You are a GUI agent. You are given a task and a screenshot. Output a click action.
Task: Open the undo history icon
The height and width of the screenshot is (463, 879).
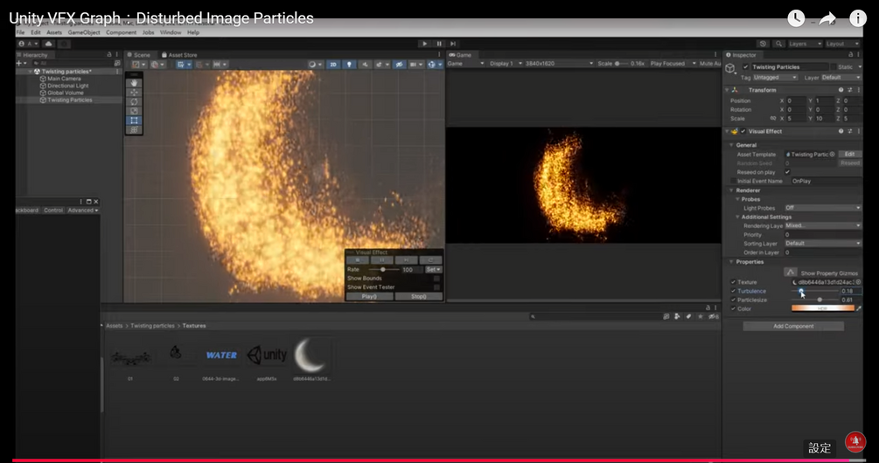click(x=763, y=44)
